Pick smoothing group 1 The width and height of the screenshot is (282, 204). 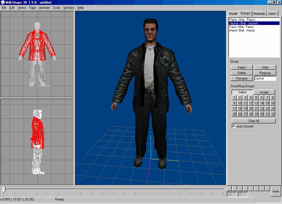click(x=234, y=98)
